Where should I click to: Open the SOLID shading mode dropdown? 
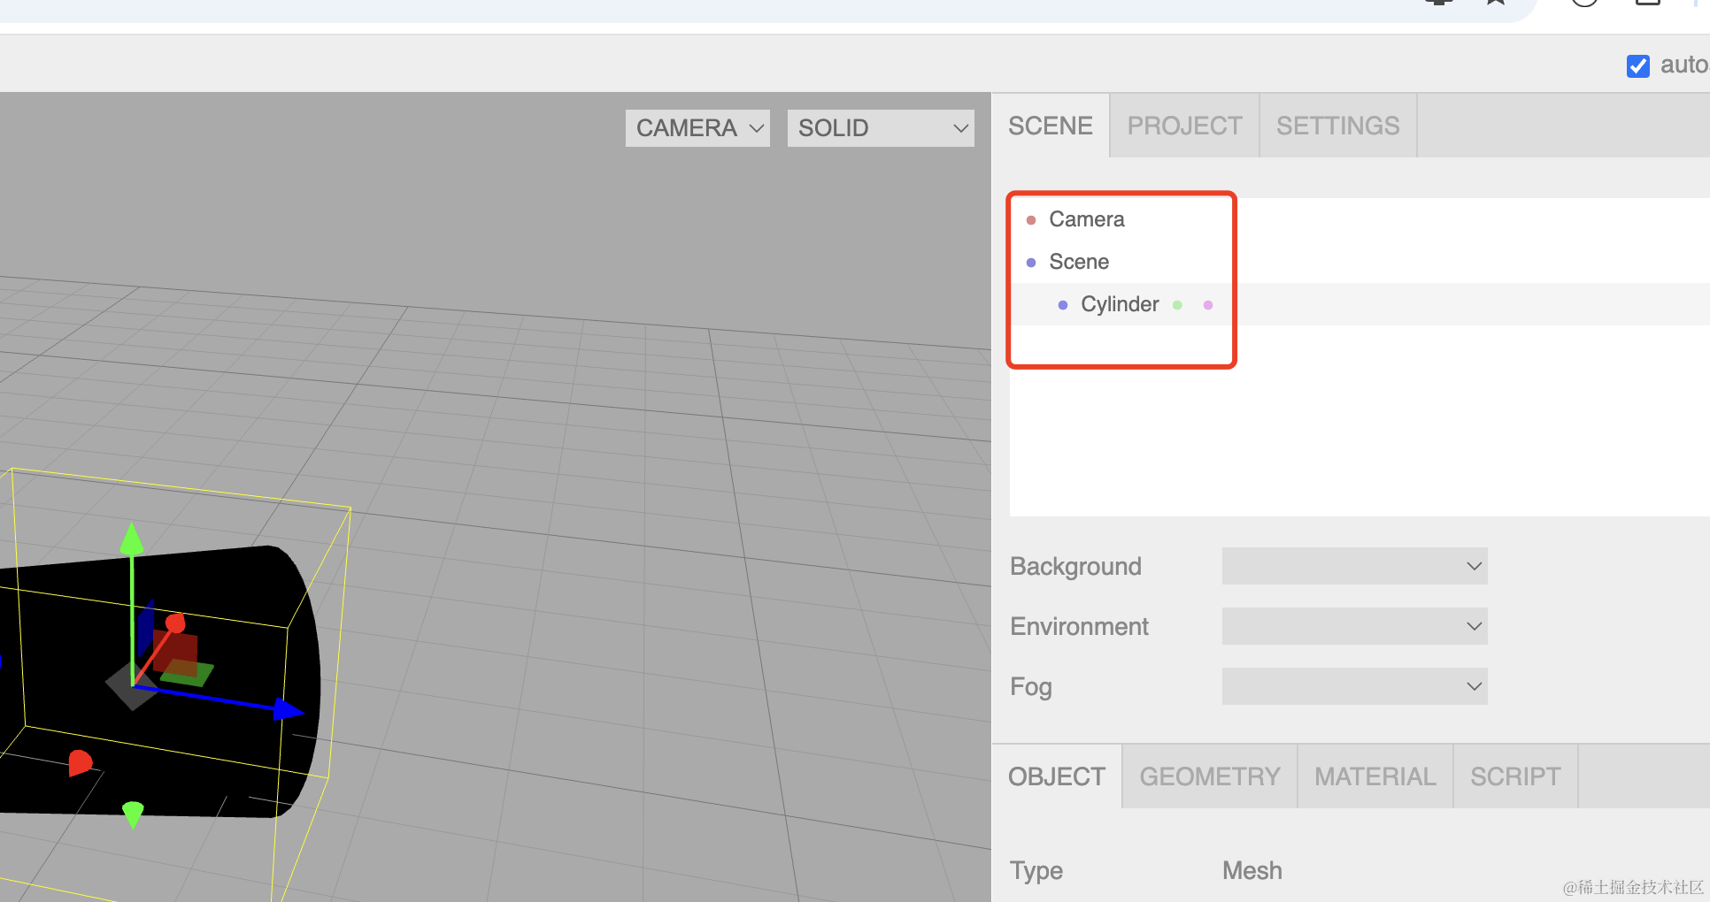(881, 128)
